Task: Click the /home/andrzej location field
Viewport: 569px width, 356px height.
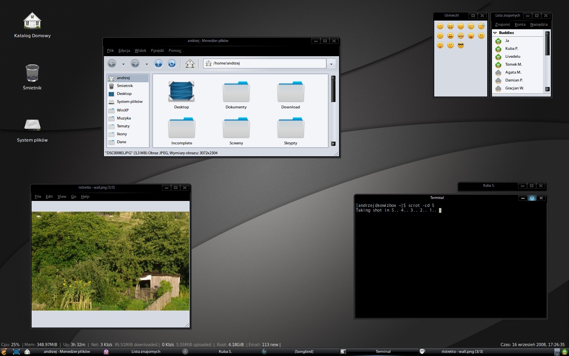Action: [265, 63]
